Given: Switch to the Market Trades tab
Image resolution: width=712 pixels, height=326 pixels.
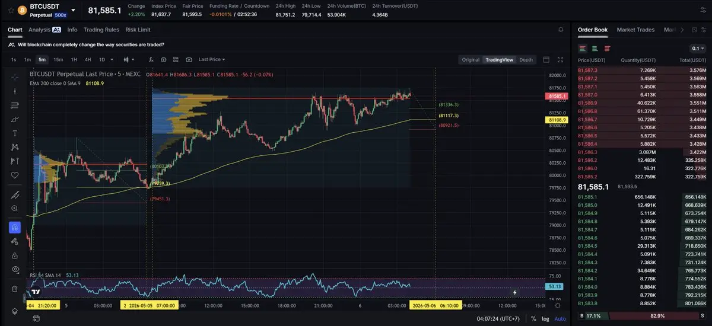Looking at the screenshot, I should click(x=636, y=30).
